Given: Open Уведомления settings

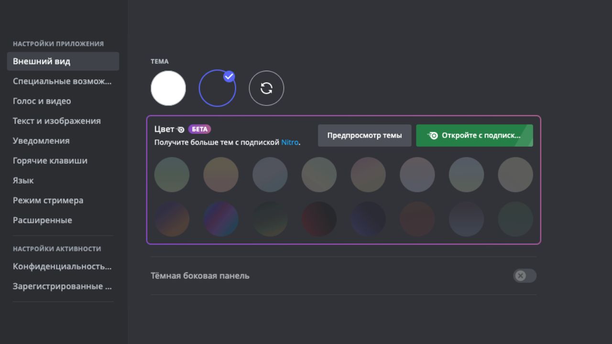Looking at the screenshot, I should (x=63, y=141).
